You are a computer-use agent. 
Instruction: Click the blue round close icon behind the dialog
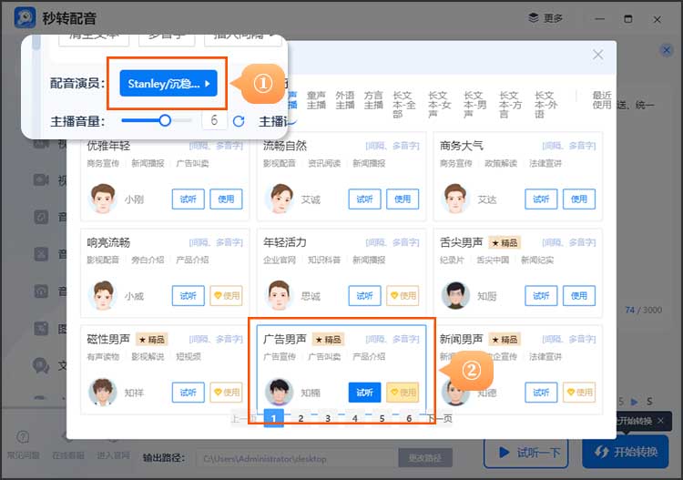[667, 50]
